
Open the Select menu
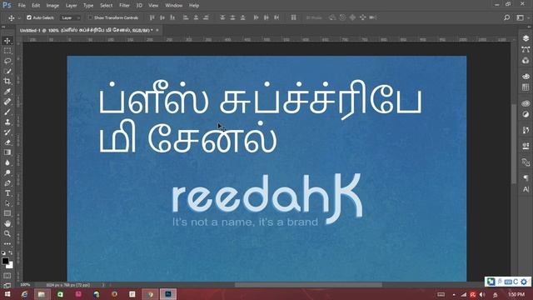[106, 6]
